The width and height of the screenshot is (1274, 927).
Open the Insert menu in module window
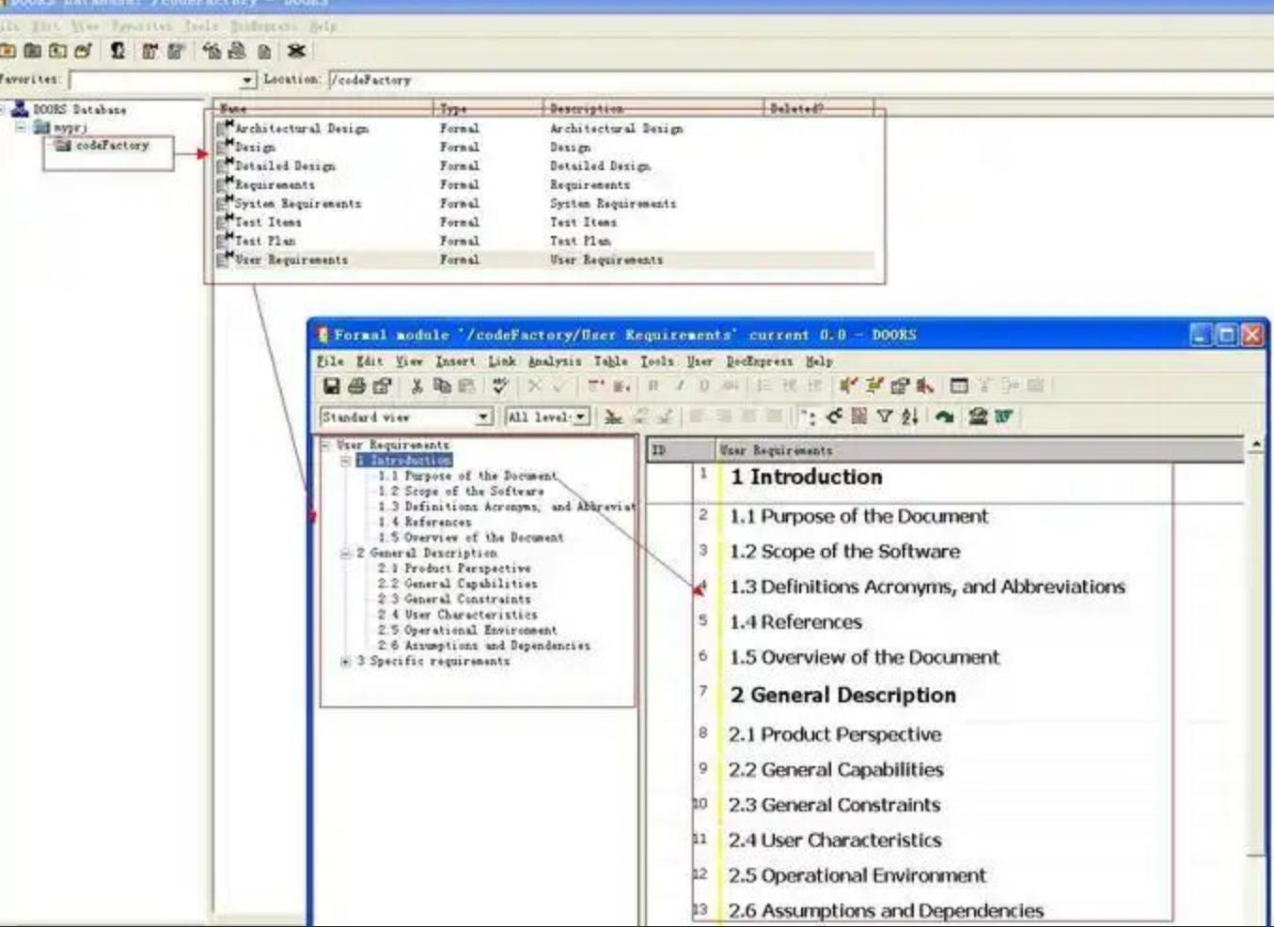(455, 361)
